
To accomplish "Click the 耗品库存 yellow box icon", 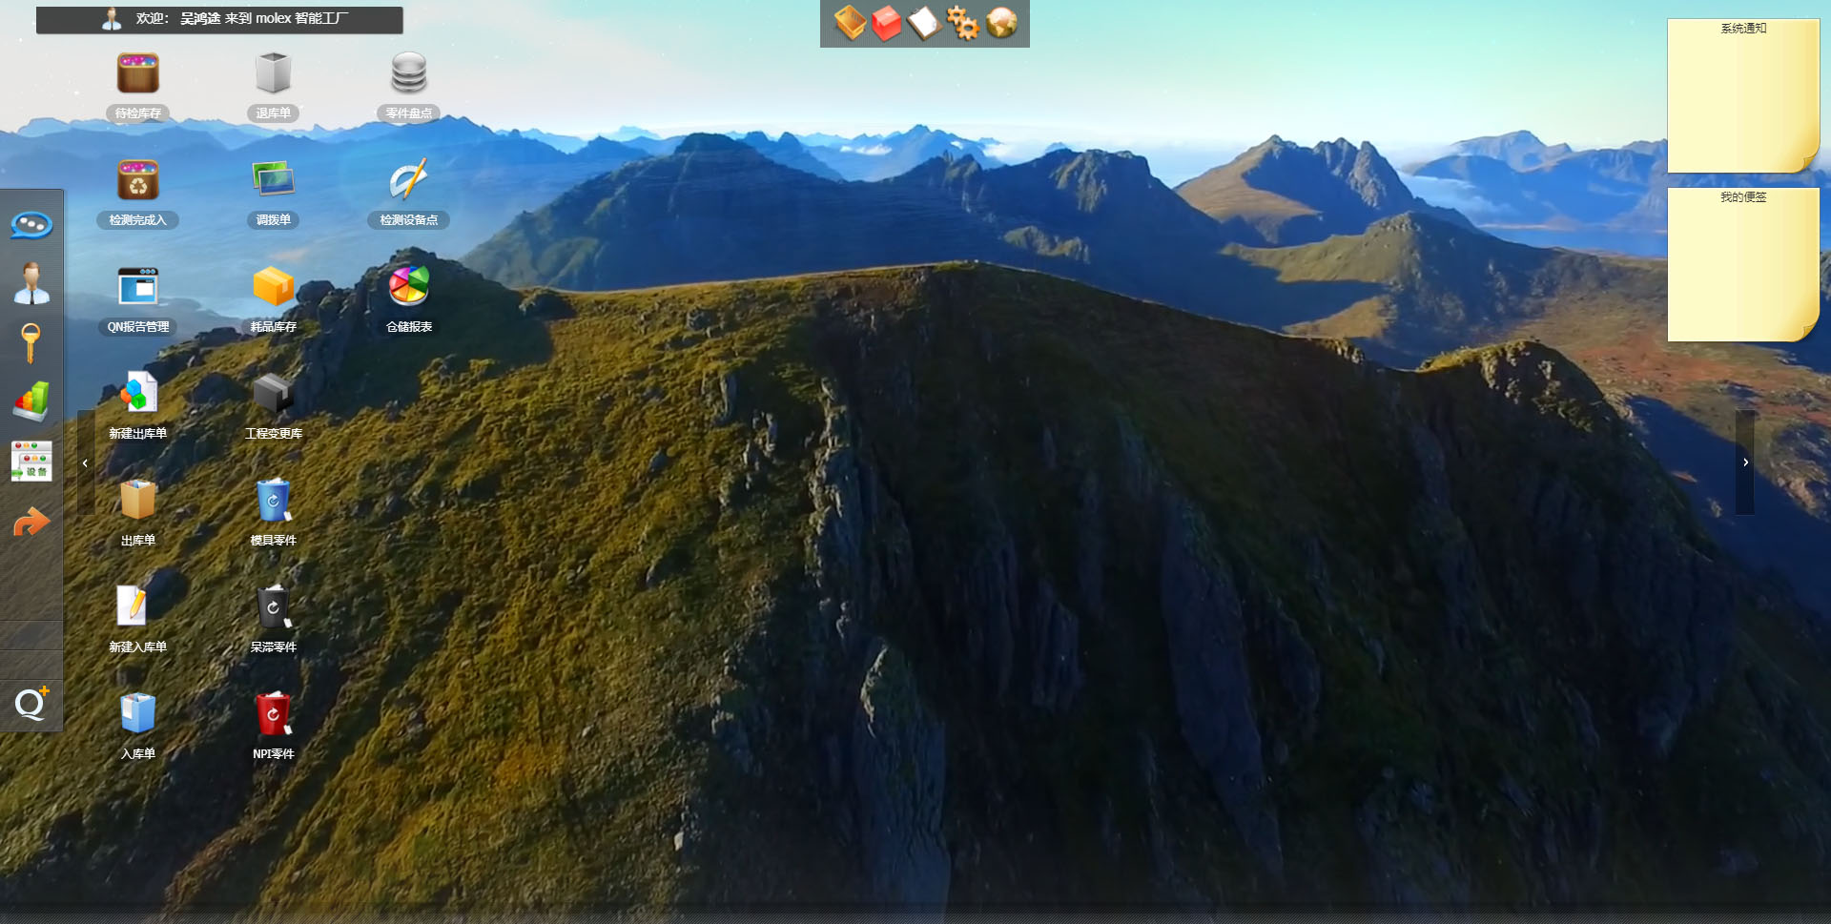I will tap(274, 288).
